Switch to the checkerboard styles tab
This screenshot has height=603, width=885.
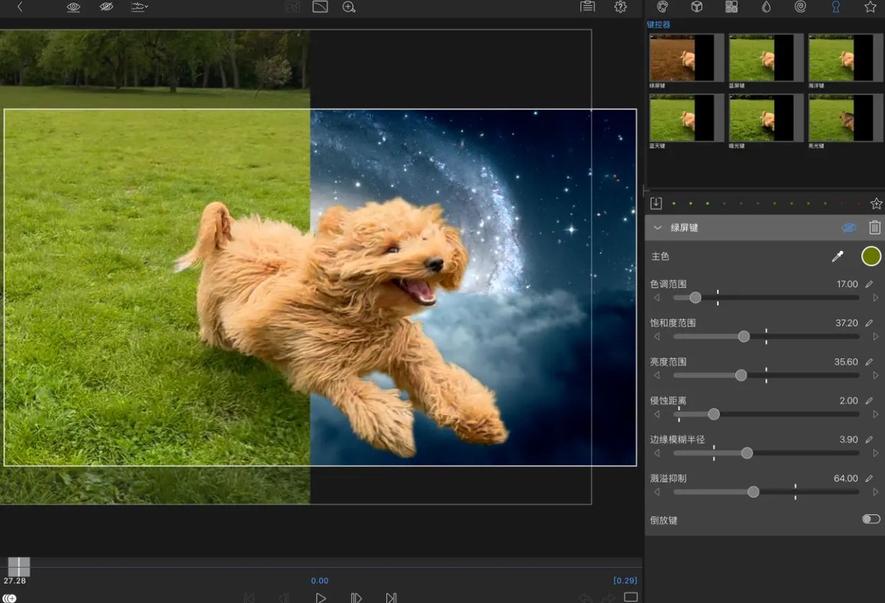click(731, 6)
